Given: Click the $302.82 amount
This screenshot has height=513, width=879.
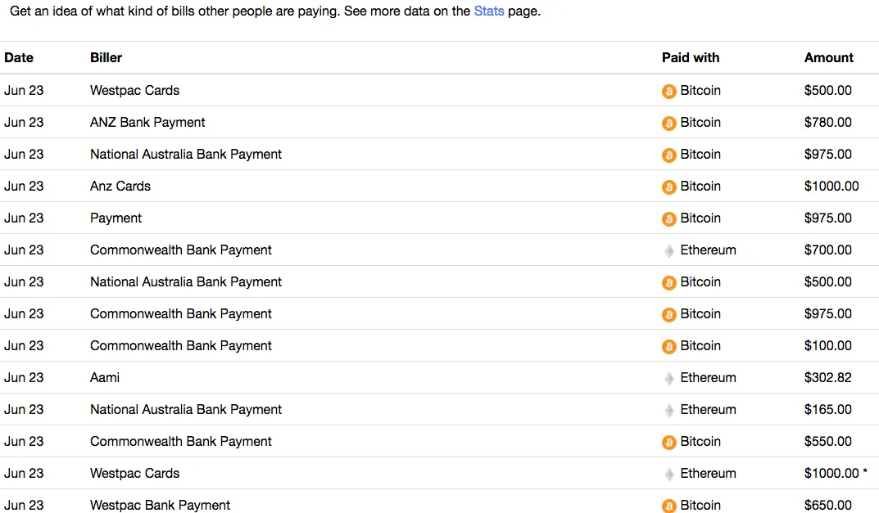Looking at the screenshot, I should click(x=827, y=377).
